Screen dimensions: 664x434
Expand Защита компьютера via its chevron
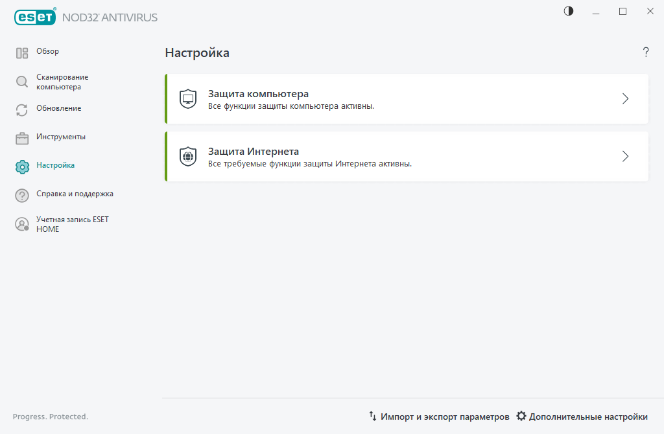click(x=625, y=98)
